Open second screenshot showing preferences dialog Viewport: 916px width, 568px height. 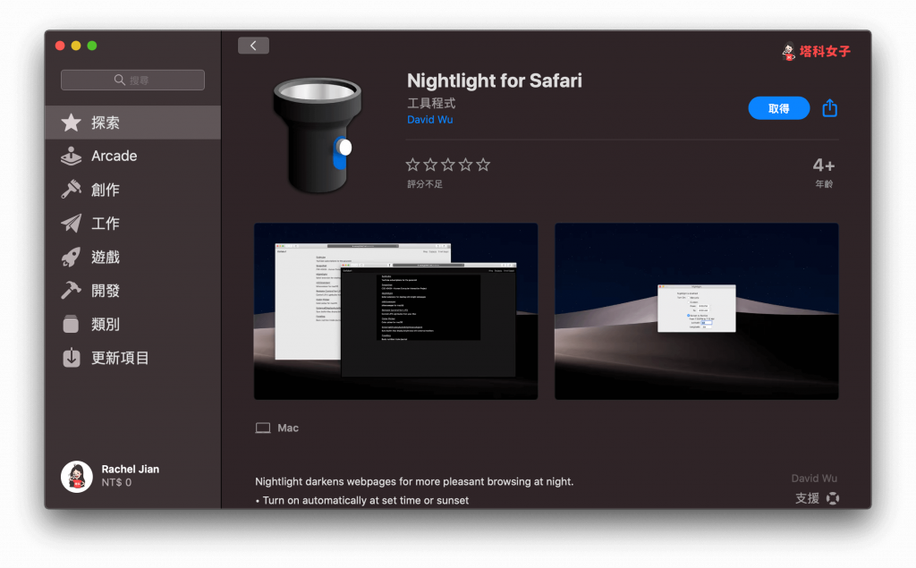(696, 311)
